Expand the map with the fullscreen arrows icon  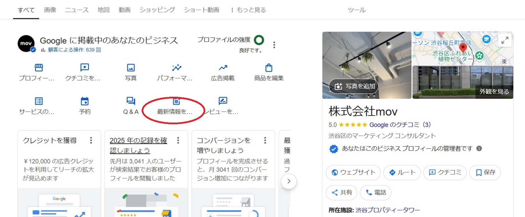pos(505,40)
